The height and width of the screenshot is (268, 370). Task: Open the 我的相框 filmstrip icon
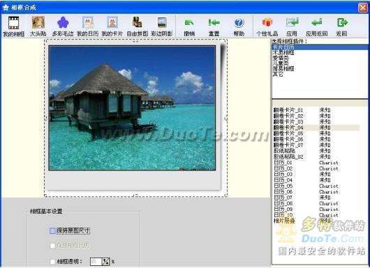click(14, 23)
